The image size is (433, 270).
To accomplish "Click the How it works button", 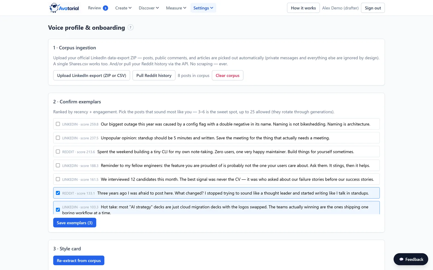I will (303, 8).
